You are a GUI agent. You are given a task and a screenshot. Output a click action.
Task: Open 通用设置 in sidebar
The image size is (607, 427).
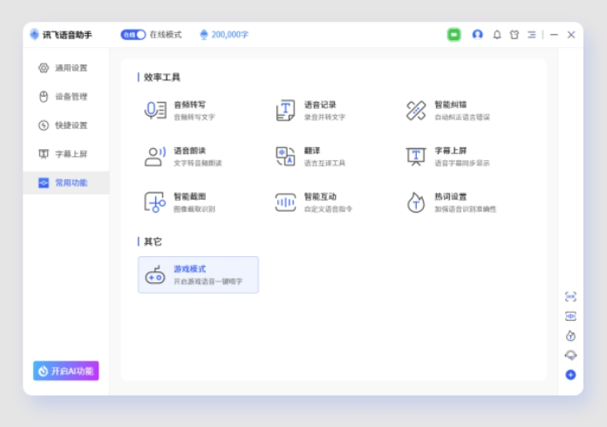point(66,68)
